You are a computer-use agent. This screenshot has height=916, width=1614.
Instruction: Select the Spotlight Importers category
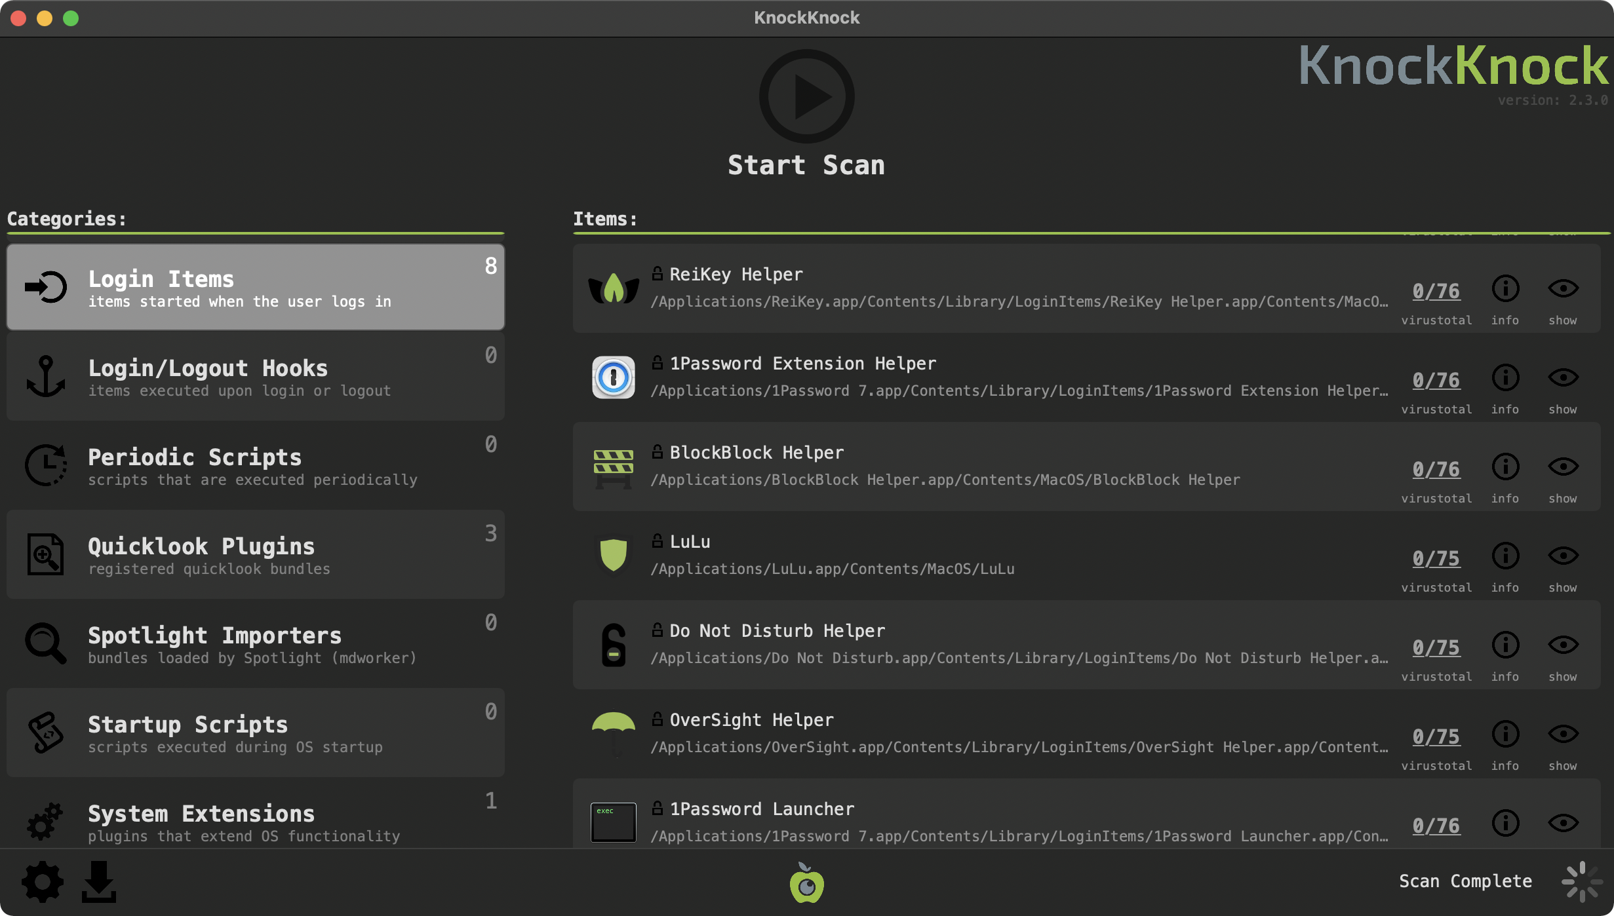255,643
